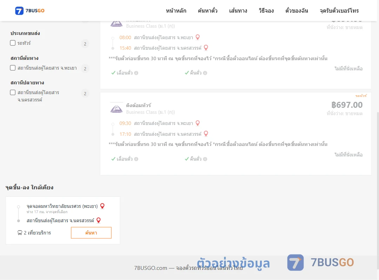The width and height of the screenshot is (379, 280).
Task: Click the operator logo on the 08:00 trip
Action: 117,24
